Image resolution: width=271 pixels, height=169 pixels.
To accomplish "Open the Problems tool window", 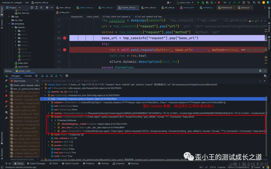I will click(89, 163).
